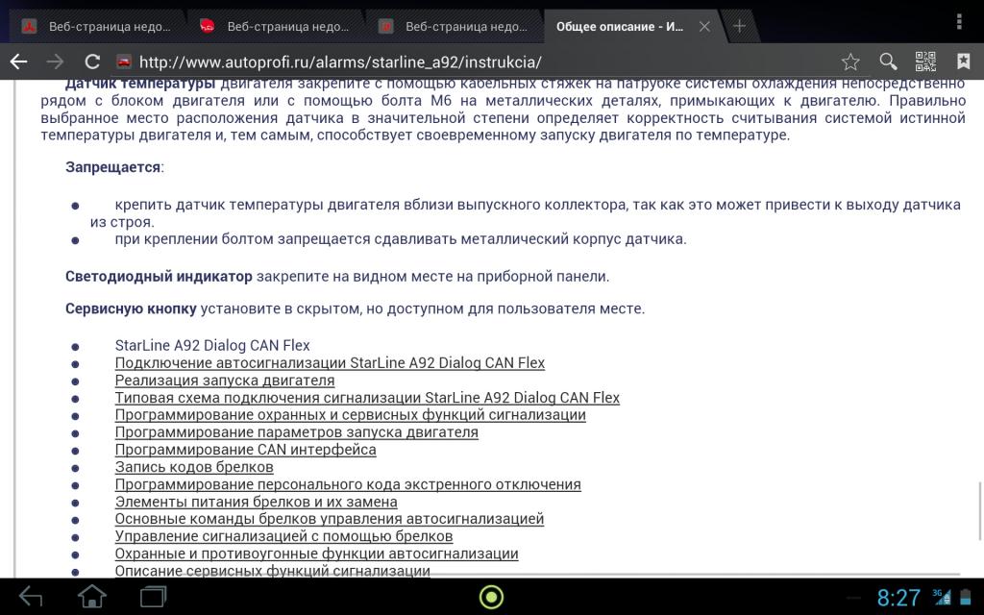
Task: Launch the QR code scanner icon
Action: [x=925, y=61]
